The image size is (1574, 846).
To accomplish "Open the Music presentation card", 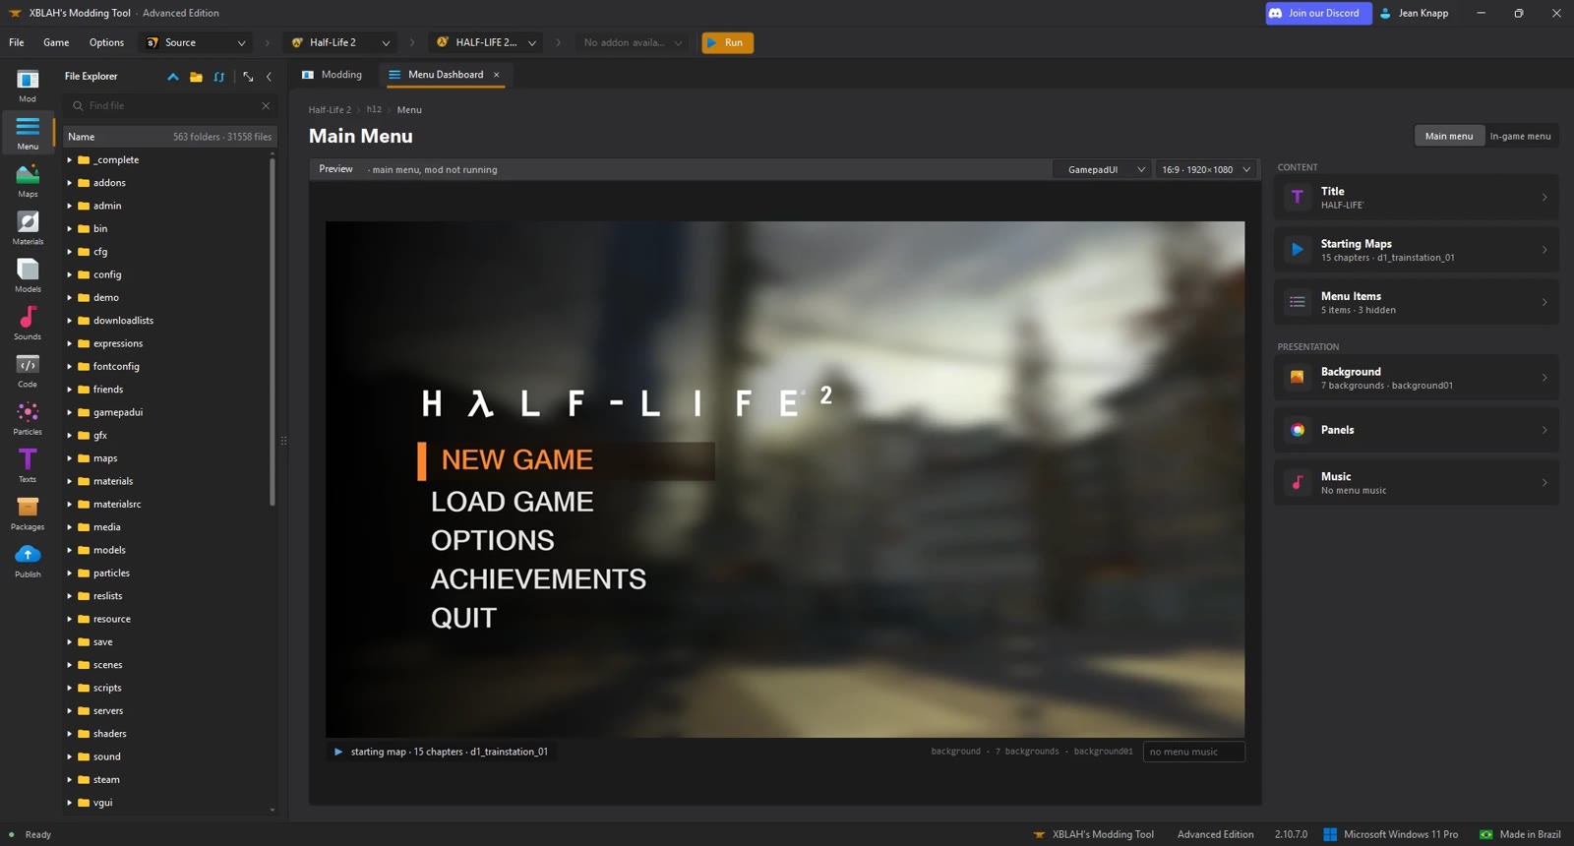I will 1417,482.
